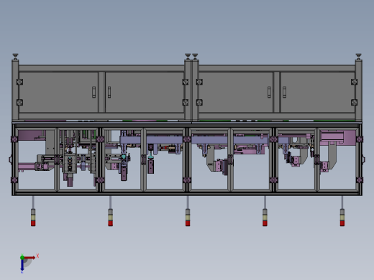Image resolution: width=374 pixels, height=280 pixels.
Task: Select the pink block in the rightmost lower window
Action: pyautogui.click(x=337, y=138)
